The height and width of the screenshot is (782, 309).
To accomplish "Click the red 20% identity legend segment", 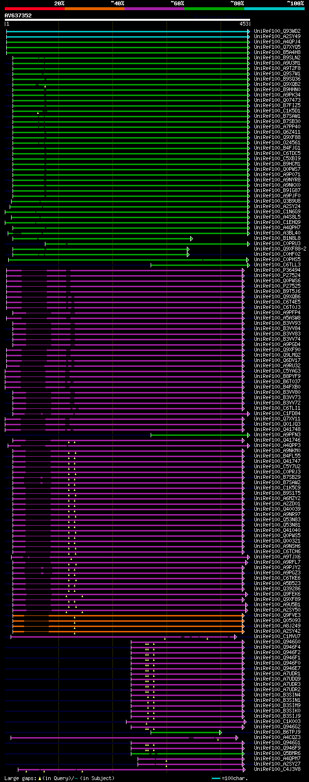I will point(35,9).
